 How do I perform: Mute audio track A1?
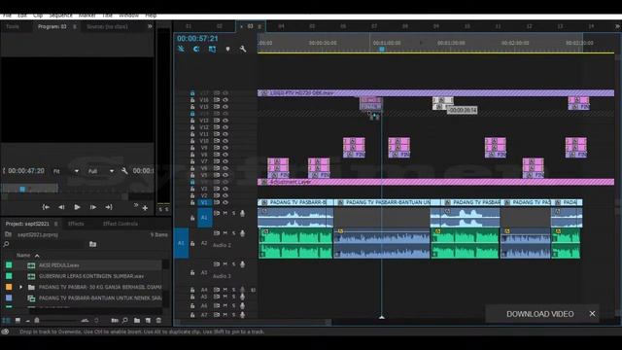[225, 214]
